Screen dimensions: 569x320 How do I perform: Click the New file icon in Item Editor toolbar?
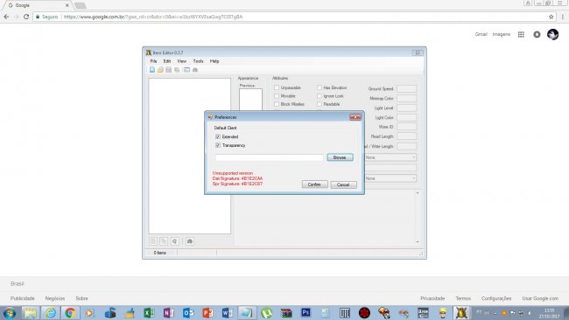coord(152,70)
